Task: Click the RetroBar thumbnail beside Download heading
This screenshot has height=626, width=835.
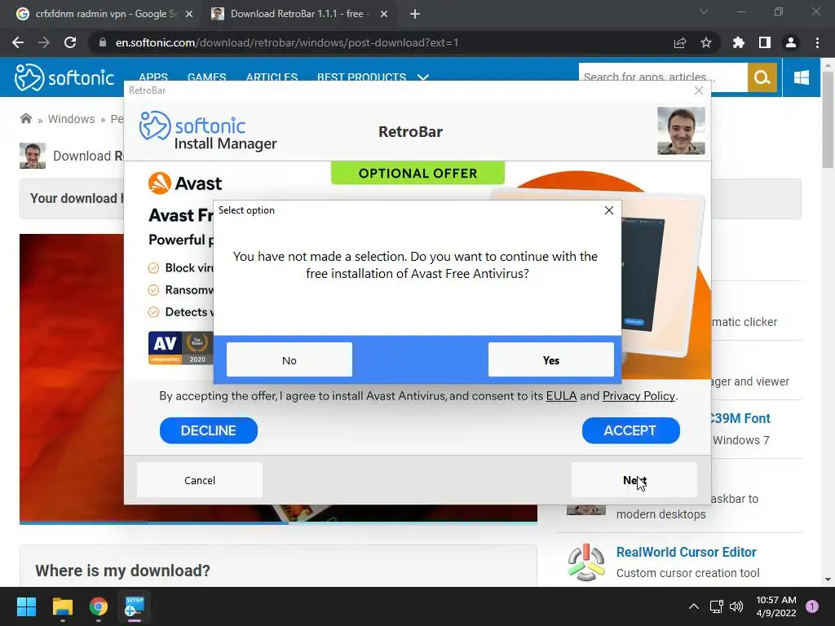Action: 33,156
